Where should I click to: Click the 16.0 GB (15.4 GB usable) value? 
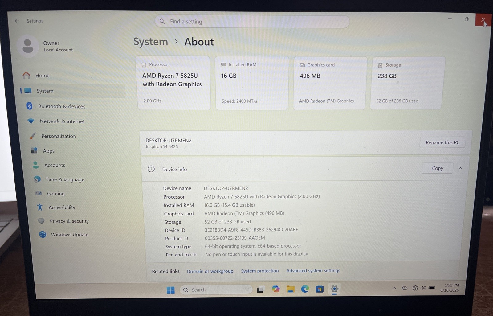pyautogui.click(x=229, y=205)
